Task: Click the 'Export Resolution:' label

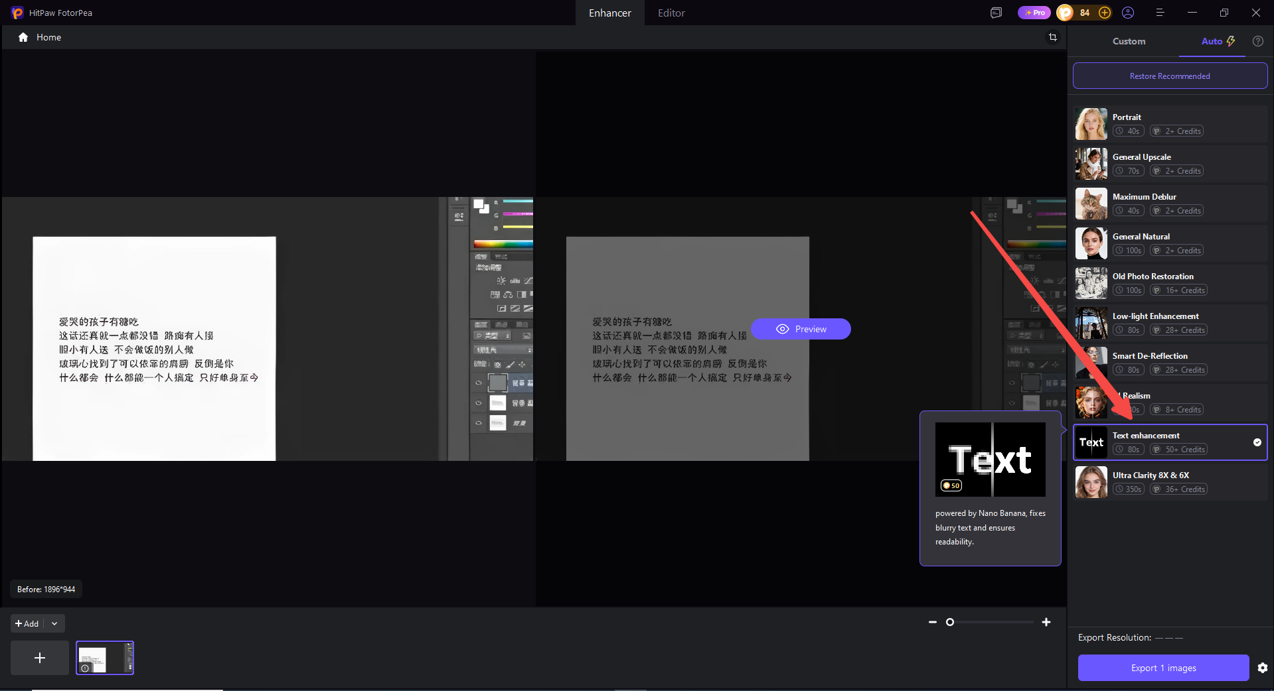Action: coord(1115,637)
